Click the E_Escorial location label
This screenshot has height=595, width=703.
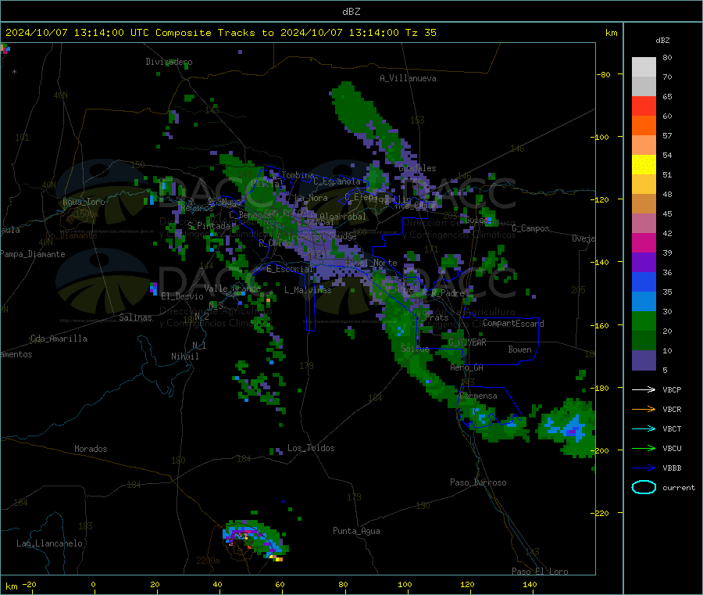tap(290, 269)
